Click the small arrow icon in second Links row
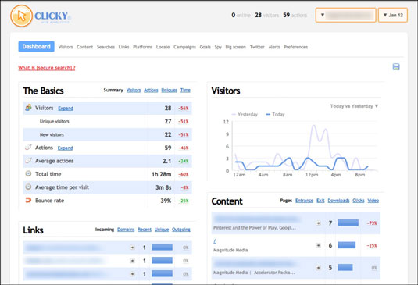 (133, 261)
